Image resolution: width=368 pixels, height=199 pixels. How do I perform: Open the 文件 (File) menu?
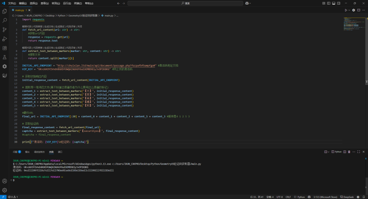coord(11,3)
